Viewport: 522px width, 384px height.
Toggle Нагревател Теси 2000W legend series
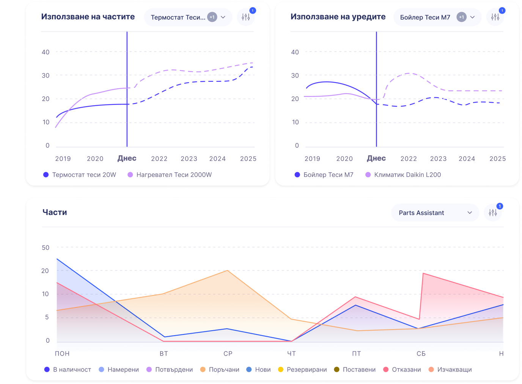click(x=170, y=175)
